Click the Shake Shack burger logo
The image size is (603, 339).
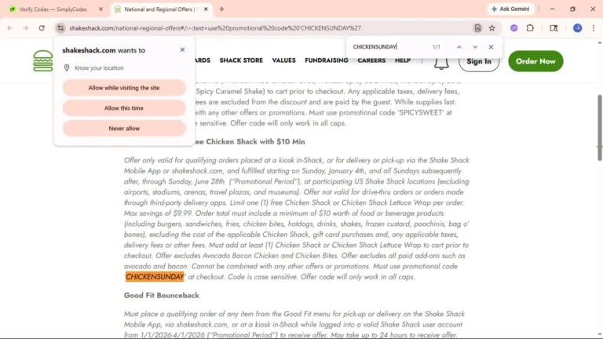point(42,60)
